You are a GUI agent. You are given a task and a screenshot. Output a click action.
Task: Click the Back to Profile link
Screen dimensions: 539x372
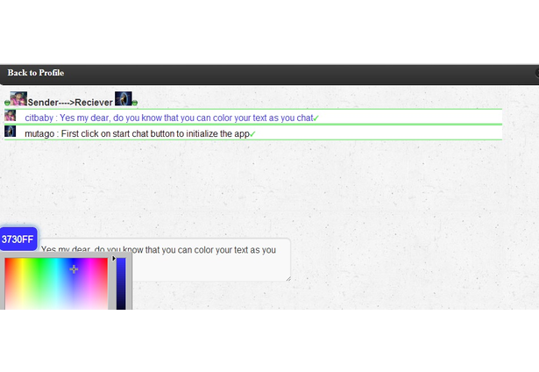click(36, 73)
